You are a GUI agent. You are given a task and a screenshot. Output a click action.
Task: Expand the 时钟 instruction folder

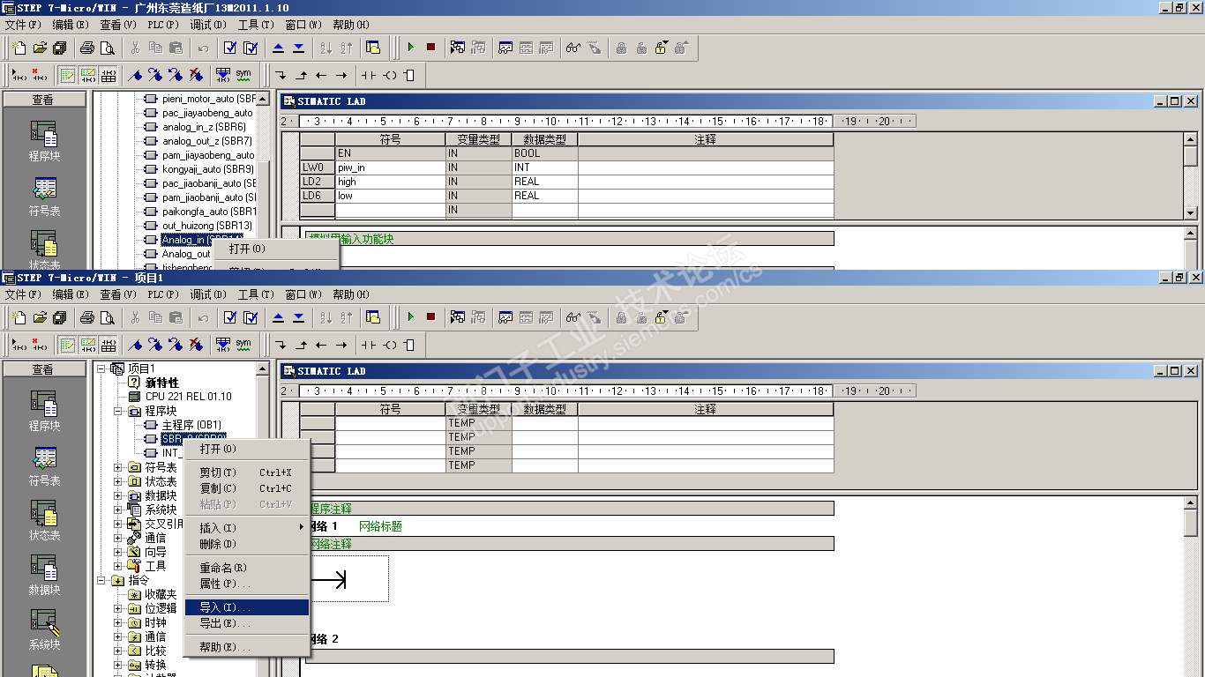[x=119, y=622]
